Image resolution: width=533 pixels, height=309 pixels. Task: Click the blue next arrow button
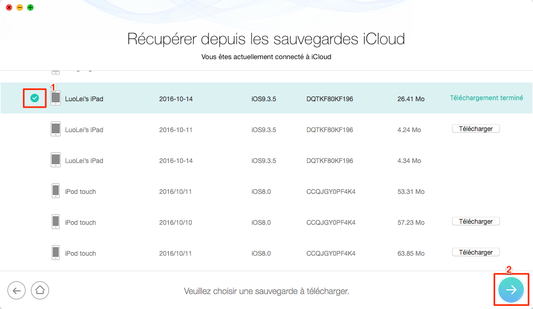point(511,290)
